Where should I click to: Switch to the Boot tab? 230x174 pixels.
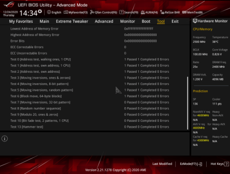click(x=146, y=22)
